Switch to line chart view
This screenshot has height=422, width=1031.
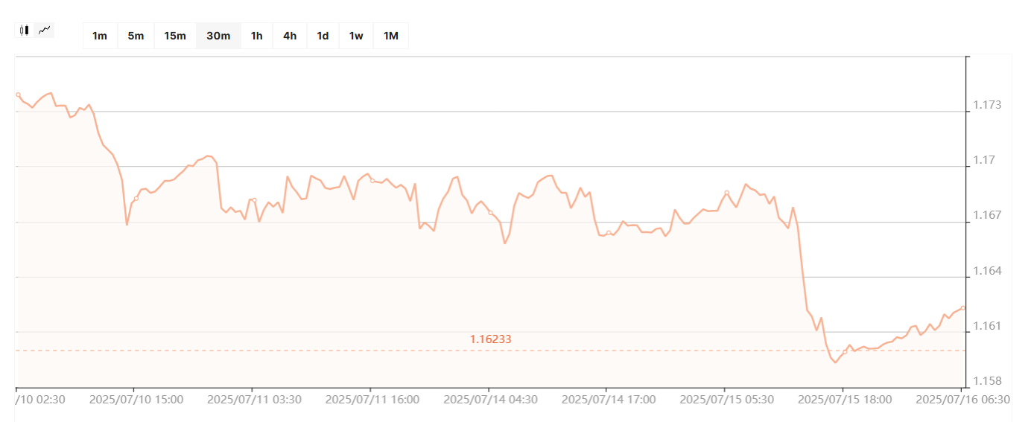click(x=45, y=31)
